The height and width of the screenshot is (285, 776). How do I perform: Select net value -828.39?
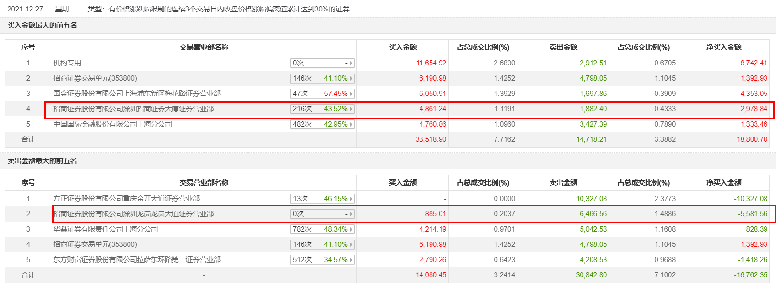click(x=755, y=229)
